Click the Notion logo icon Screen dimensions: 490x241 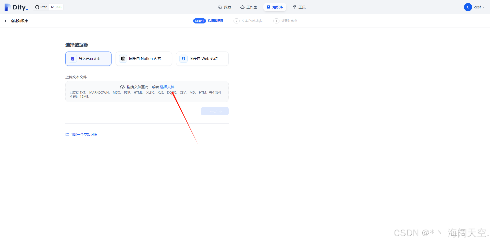coord(123,59)
